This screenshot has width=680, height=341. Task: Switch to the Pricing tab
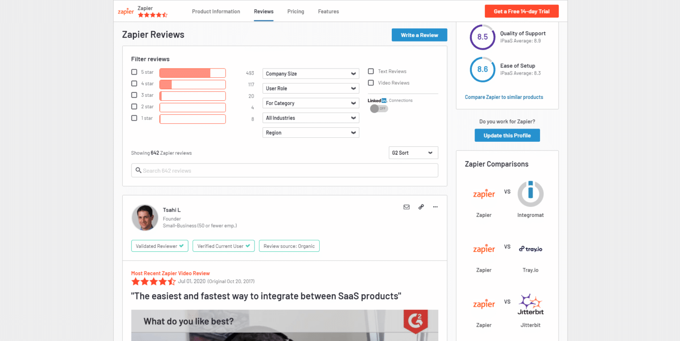[x=295, y=11]
